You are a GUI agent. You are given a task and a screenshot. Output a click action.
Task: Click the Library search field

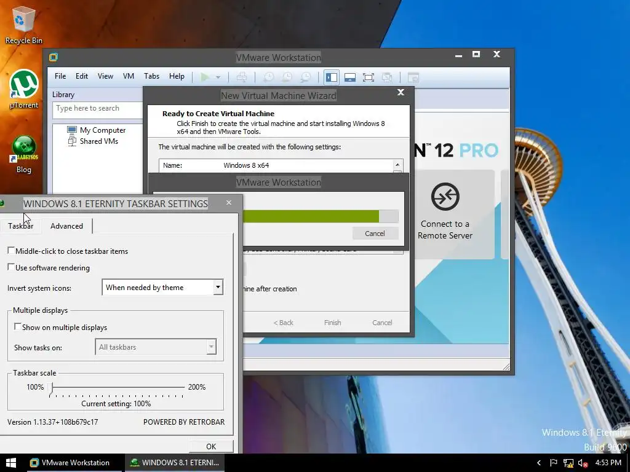pos(97,110)
